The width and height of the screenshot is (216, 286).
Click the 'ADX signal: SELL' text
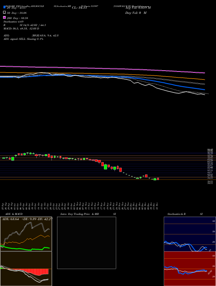(23, 39)
